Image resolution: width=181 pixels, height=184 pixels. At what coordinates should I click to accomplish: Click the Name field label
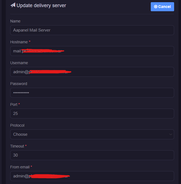coord(15,21)
